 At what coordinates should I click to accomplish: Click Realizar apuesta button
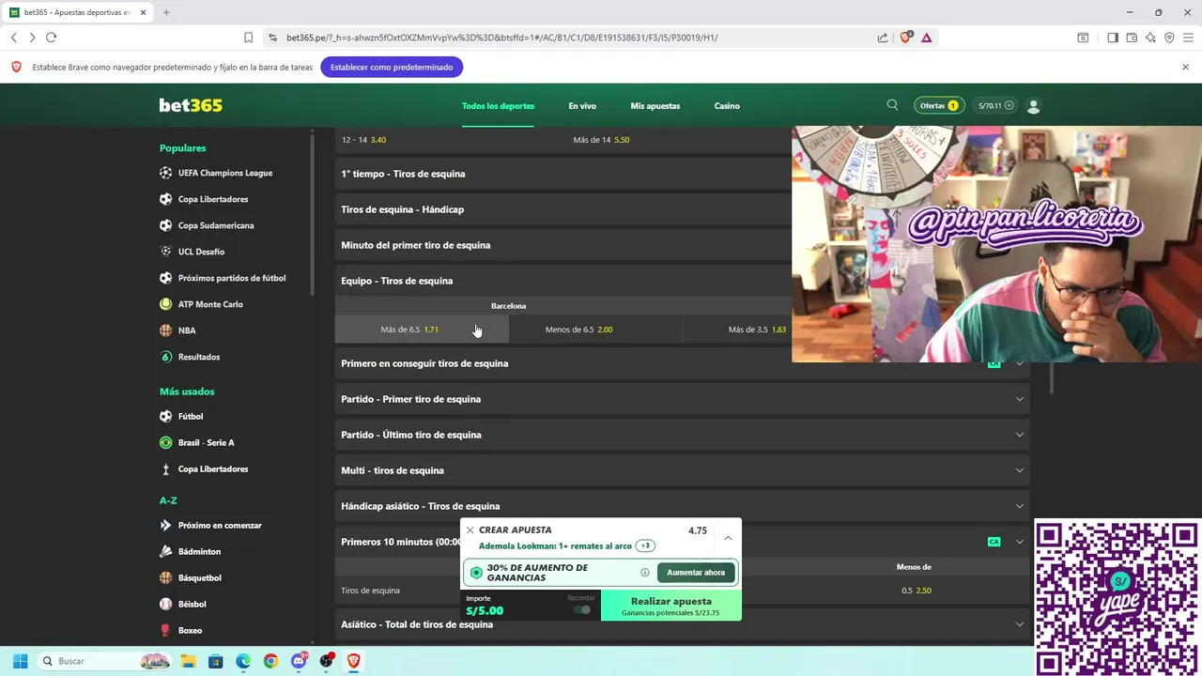point(671,606)
